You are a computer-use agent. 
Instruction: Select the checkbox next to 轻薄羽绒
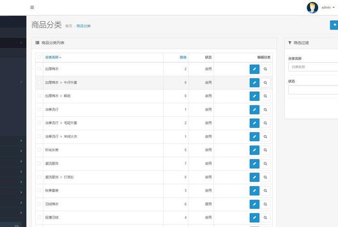(x=39, y=218)
